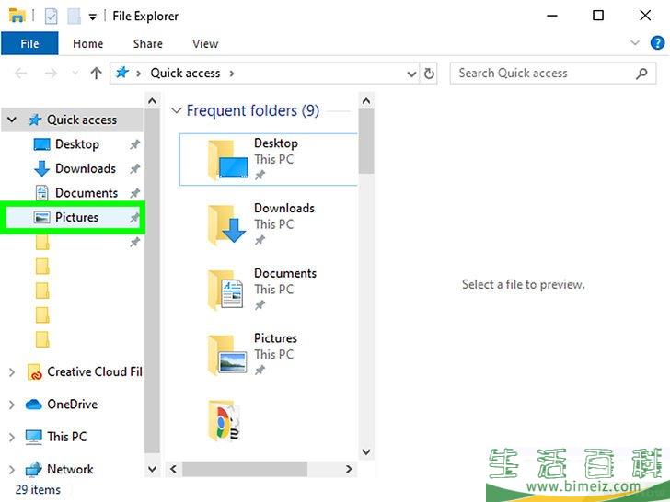Open the File menu

click(29, 43)
